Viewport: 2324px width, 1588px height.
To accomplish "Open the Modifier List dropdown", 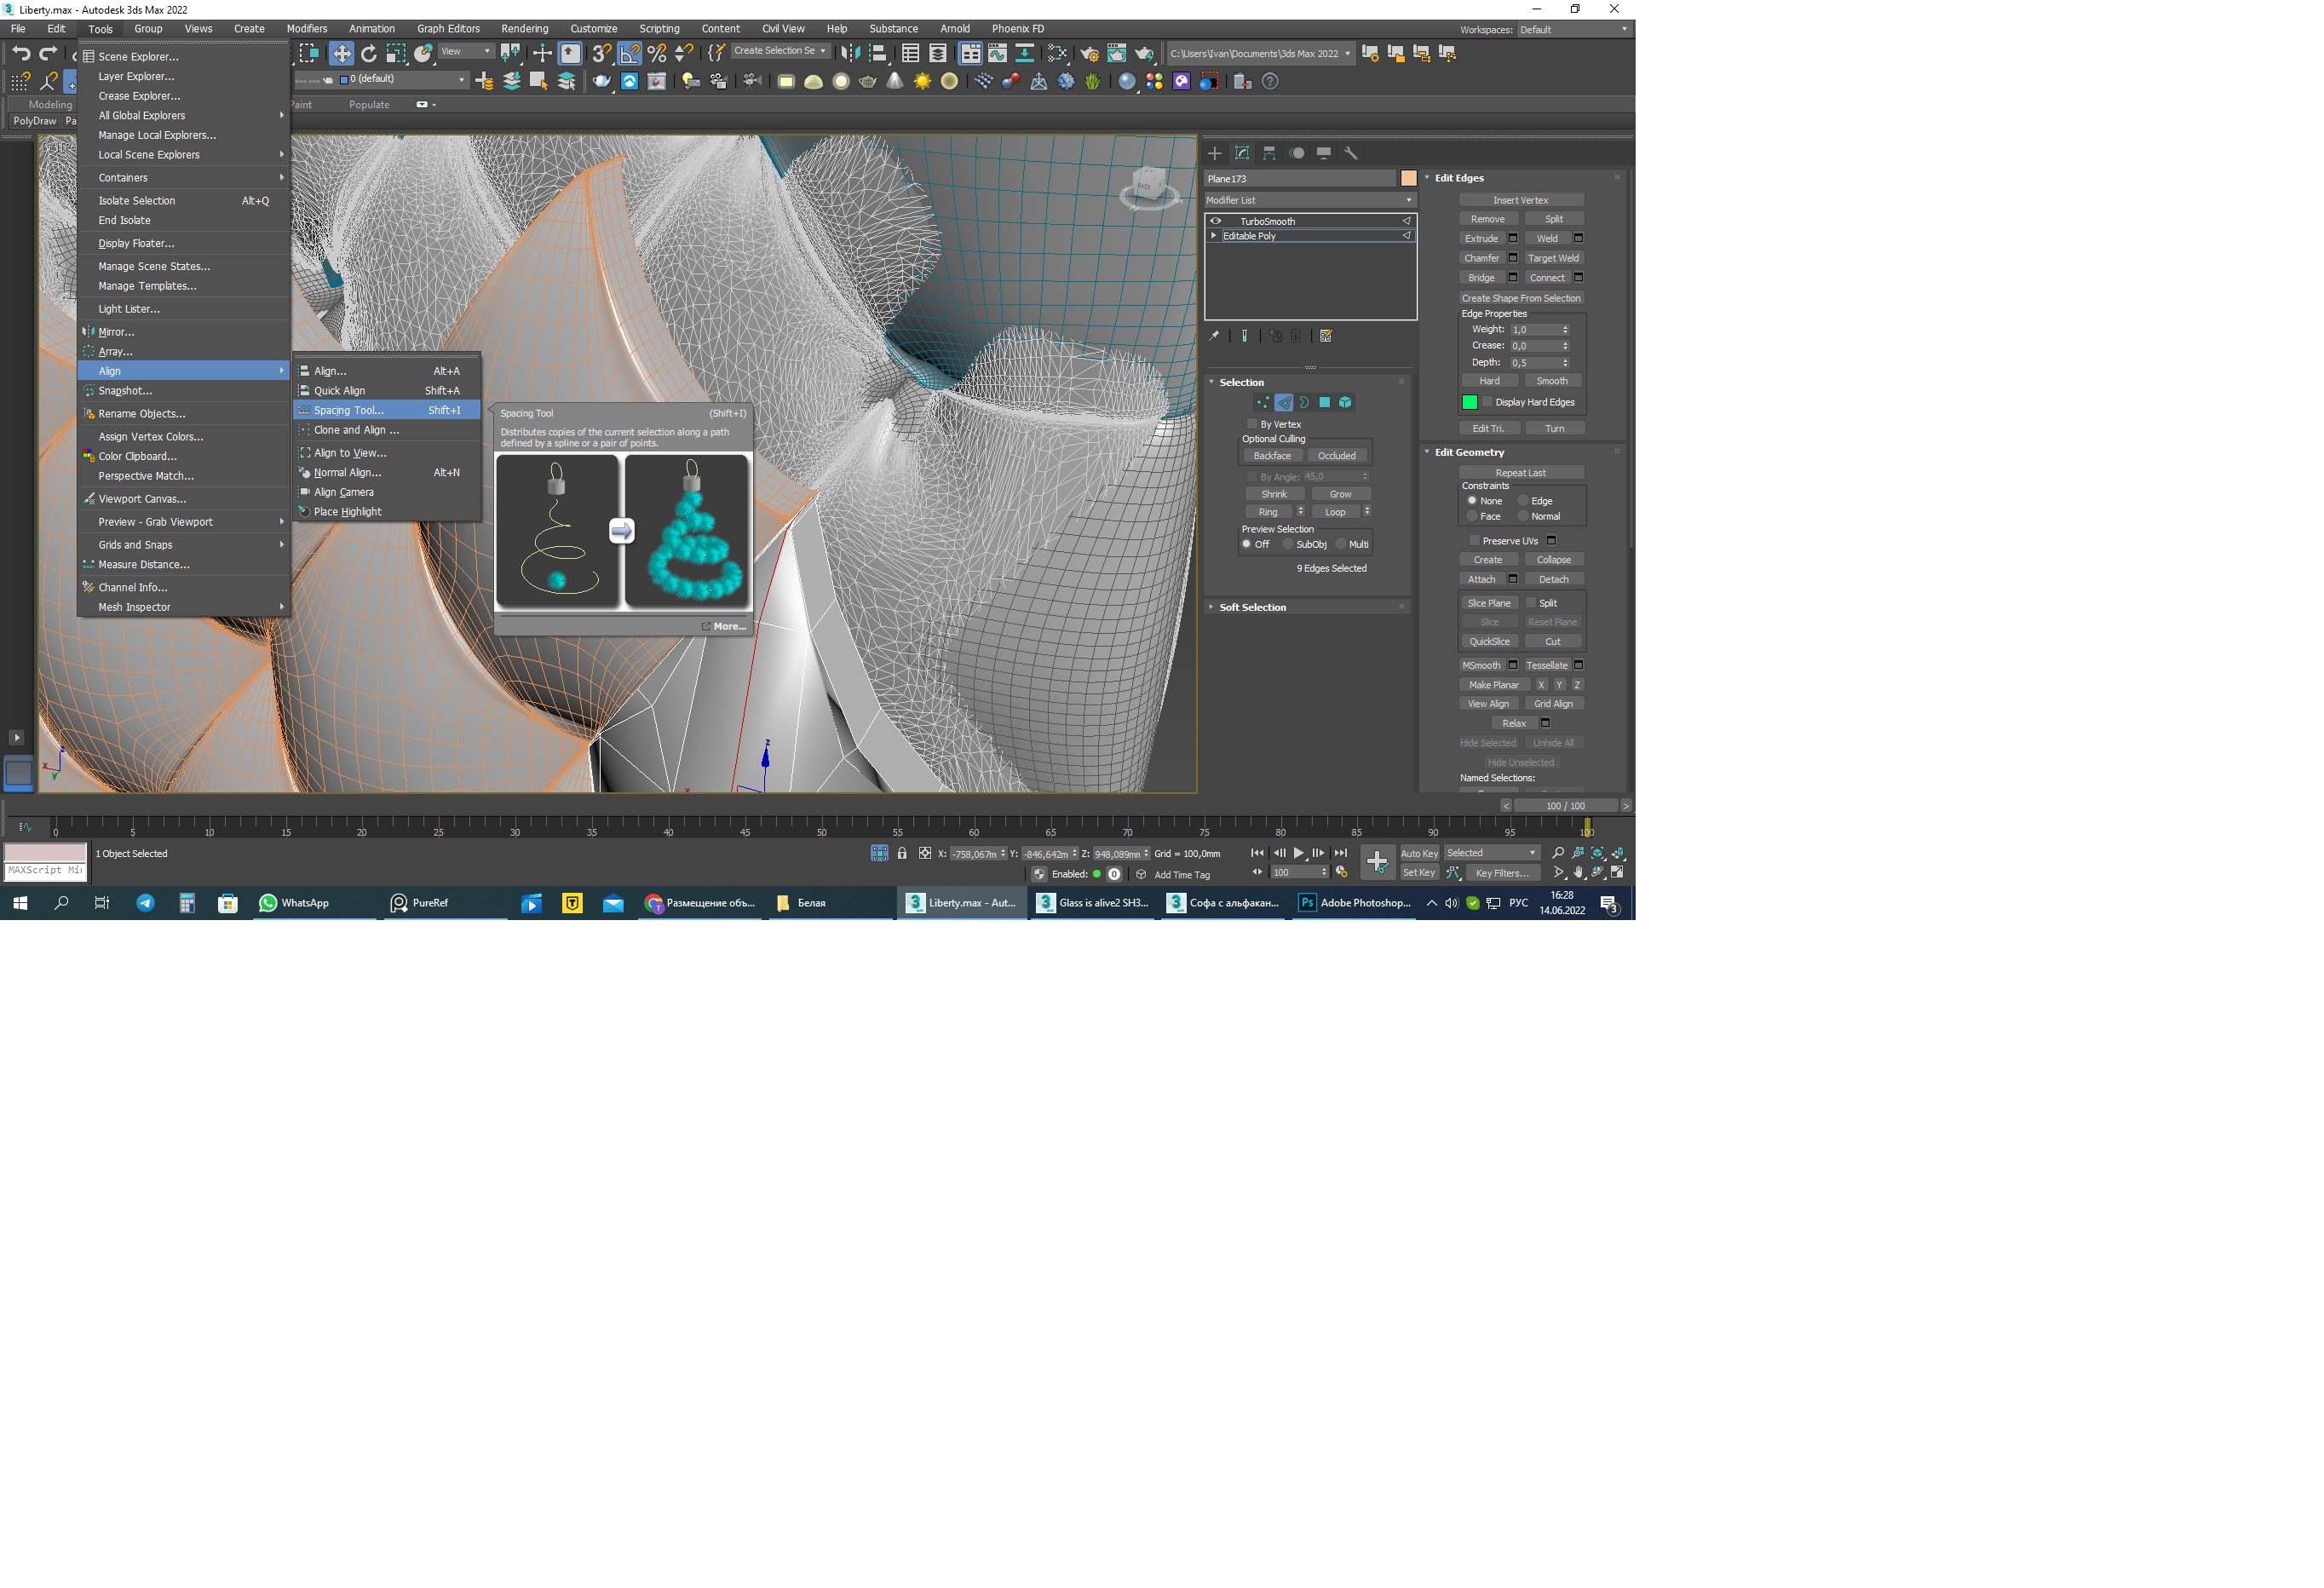I will [1310, 200].
